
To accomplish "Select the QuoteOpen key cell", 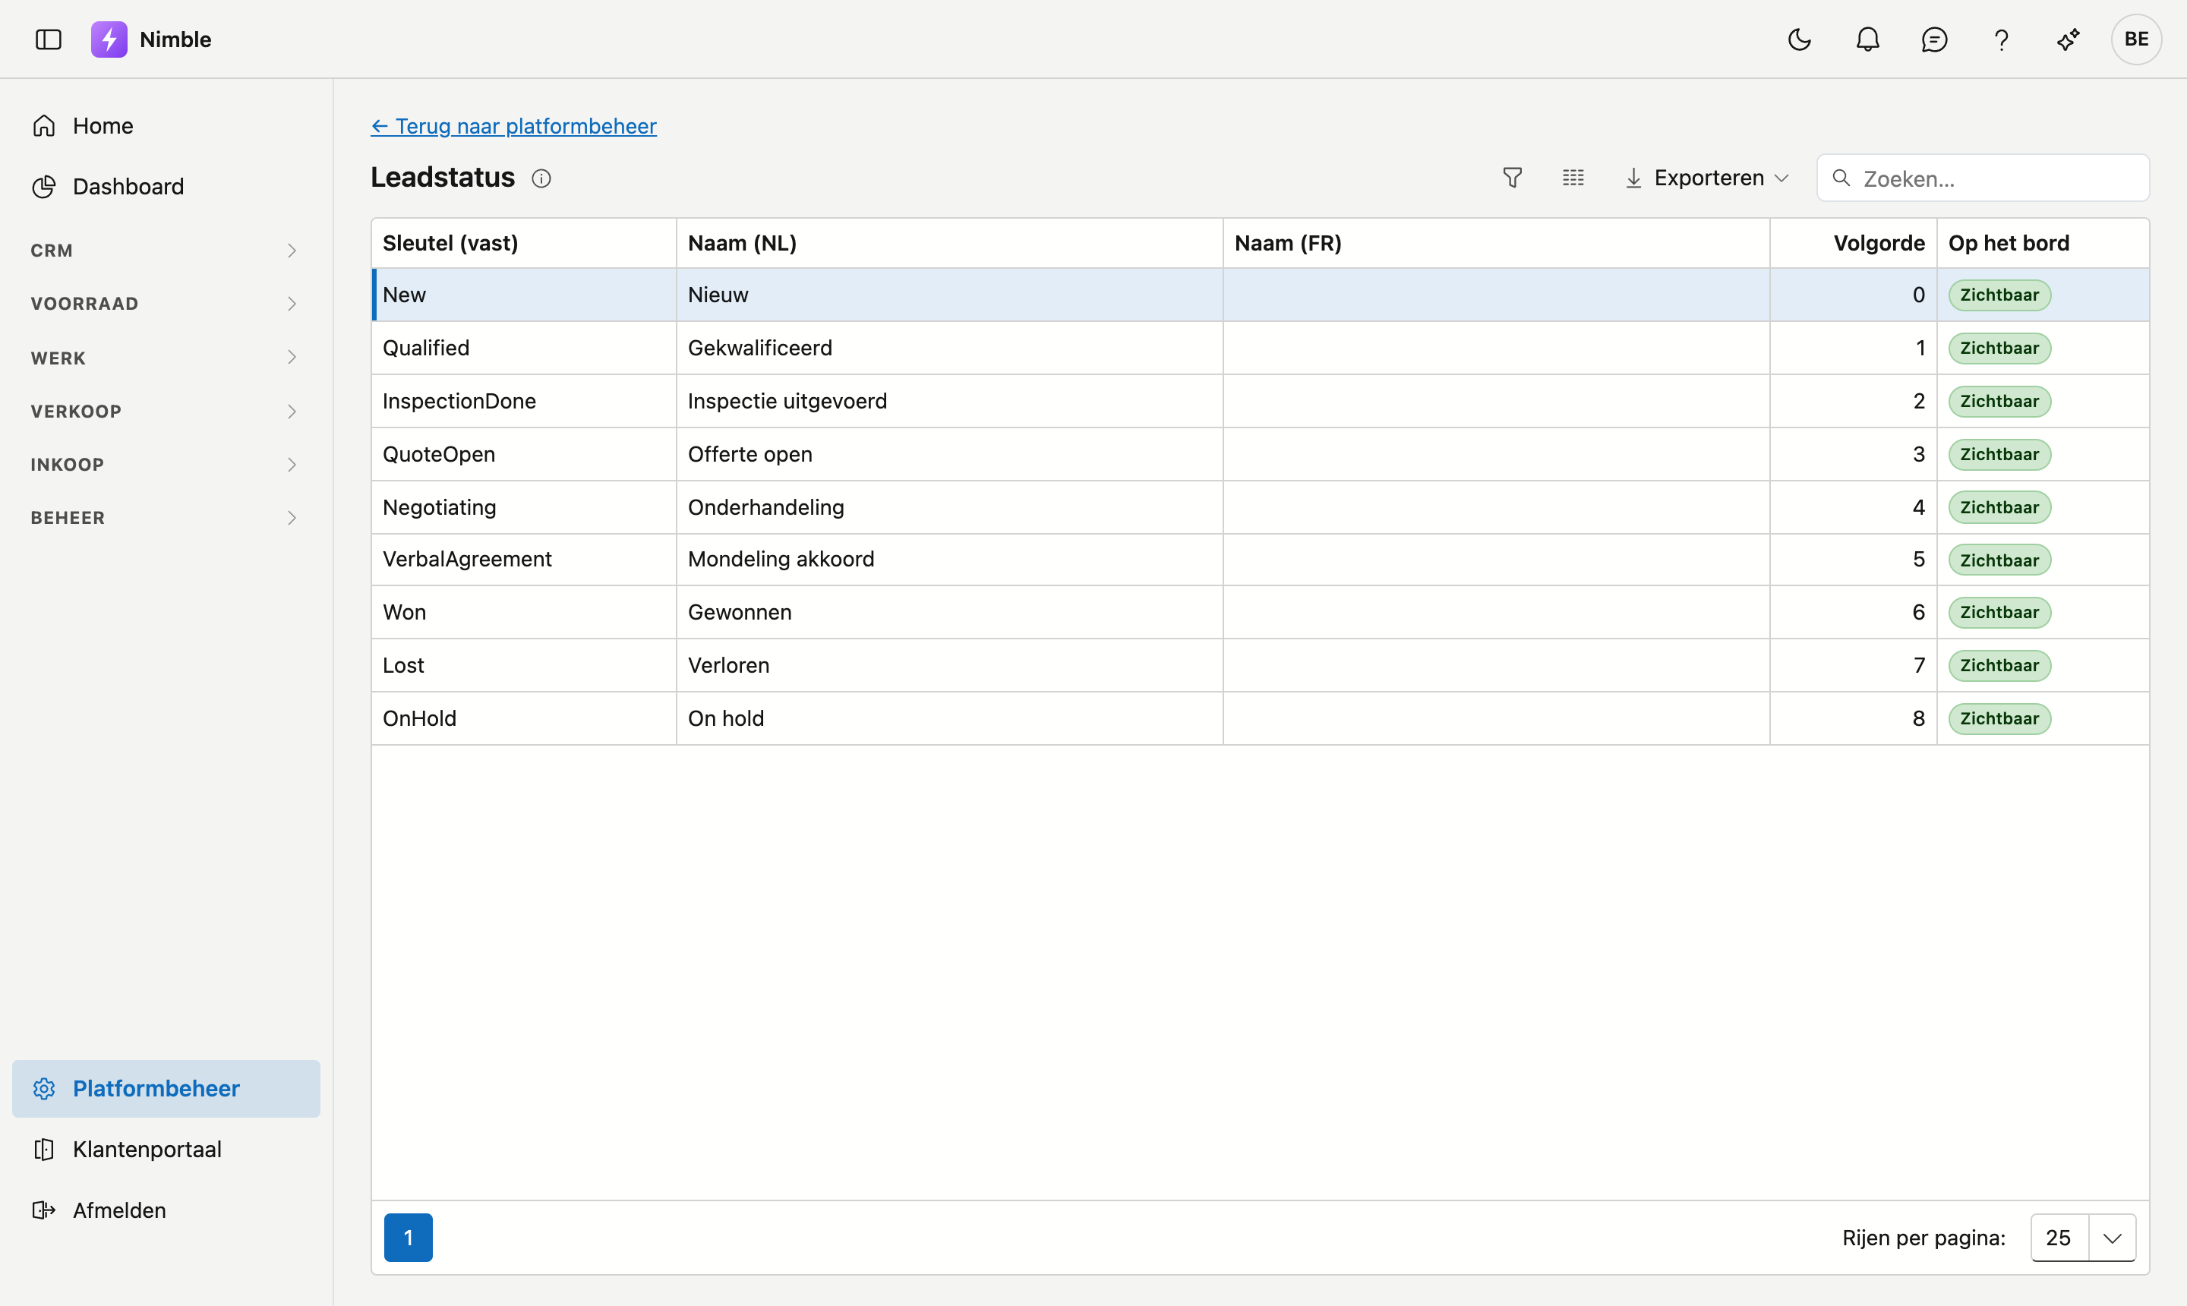I will tap(524, 454).
